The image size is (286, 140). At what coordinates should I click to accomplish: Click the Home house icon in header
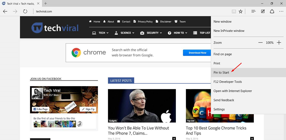coord(90,21)
